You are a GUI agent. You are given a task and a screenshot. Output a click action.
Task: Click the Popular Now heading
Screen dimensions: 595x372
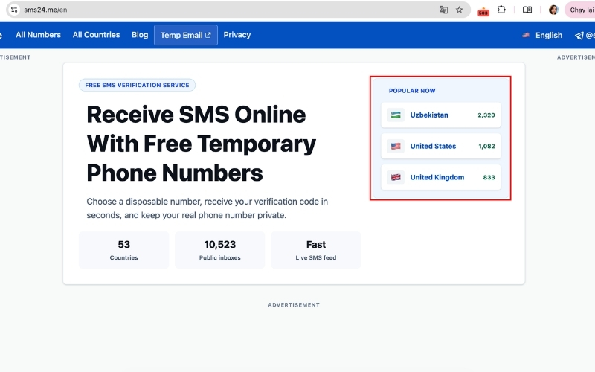point(412,91)
